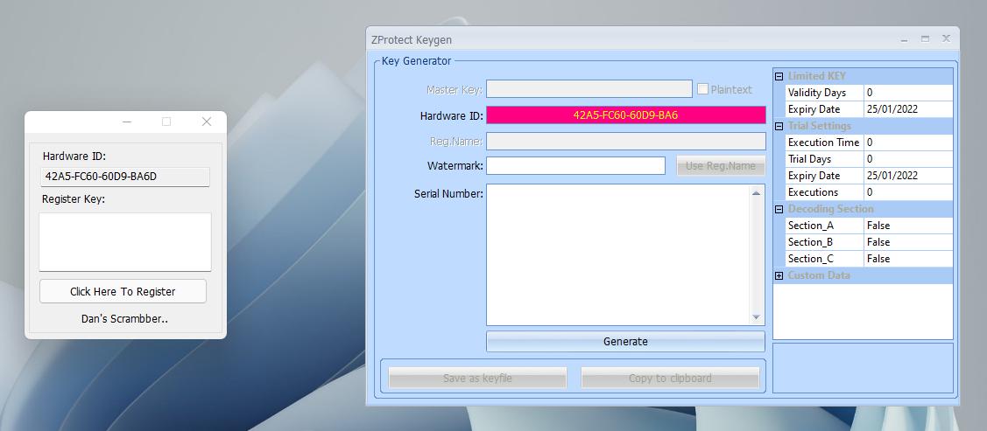Focus the Master Key input field
This screenshot has width=987, height=431.
[589, 89]
